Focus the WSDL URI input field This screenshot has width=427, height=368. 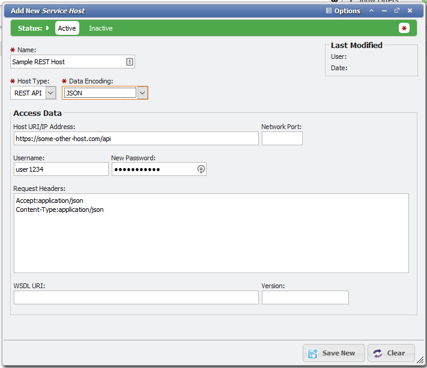[136, 298]
